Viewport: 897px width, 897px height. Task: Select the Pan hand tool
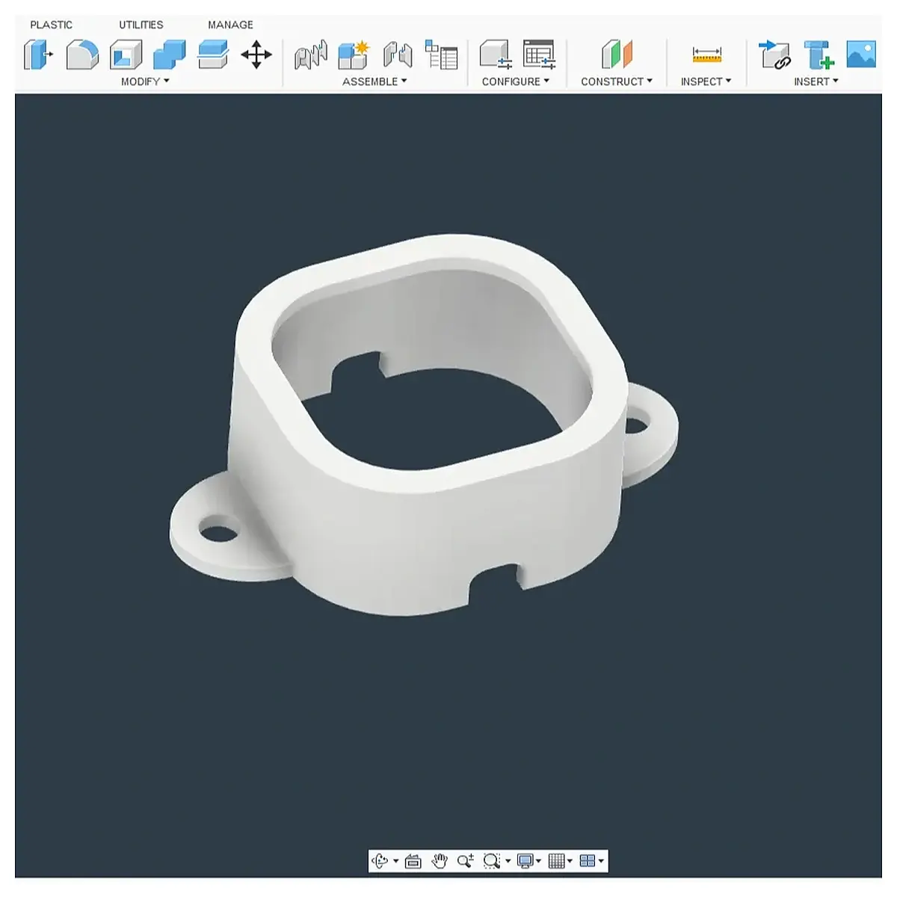tap(440, 861)
